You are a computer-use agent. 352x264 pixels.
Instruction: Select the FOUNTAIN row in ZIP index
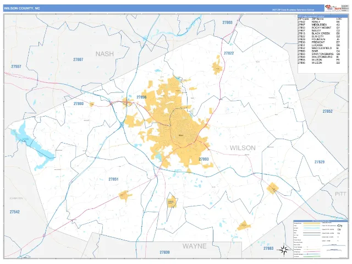click(319, 39)
